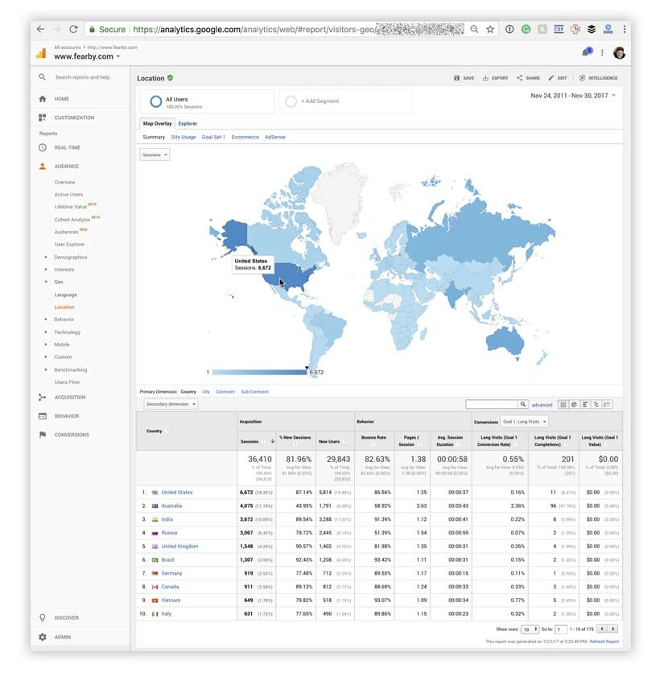Click the Home icon in sidebar
Image resolution: width=664 pixels, height=685 pixels.
tap(43, 99)
